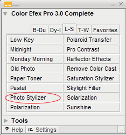Screen dimensions: 126x135
Task: Open the Favorites tab
Action: click(x=105, y=30)
